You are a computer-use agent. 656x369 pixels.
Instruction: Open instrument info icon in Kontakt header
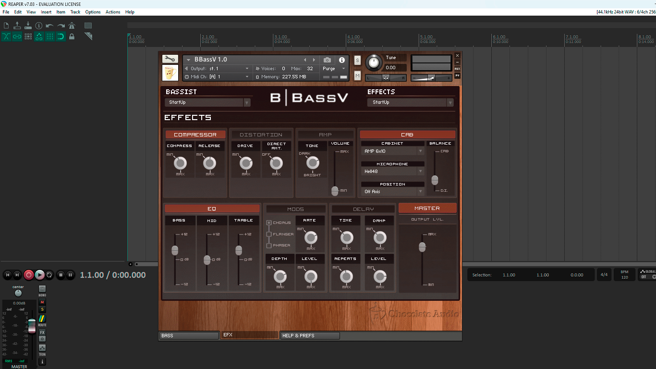[x=342, y=60]
